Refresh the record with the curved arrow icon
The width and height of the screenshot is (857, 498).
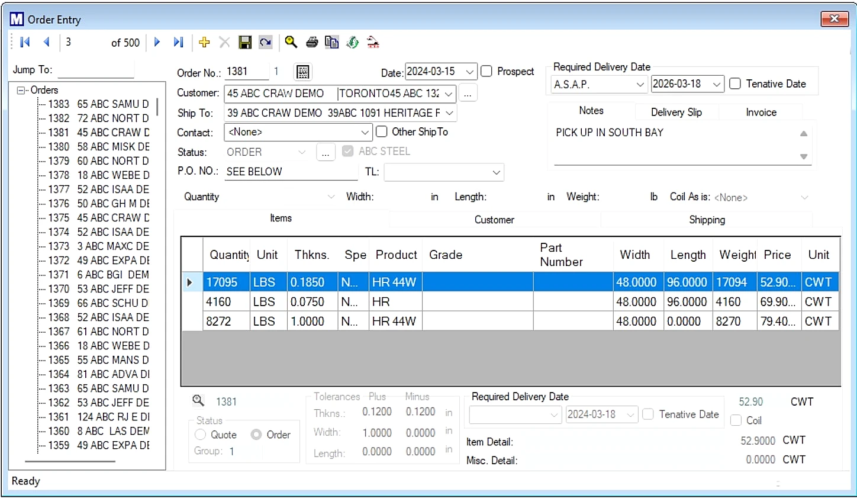(265, 42)
